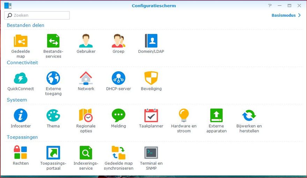
Task: Open the Taakplanner calendar icon
Action: click(x=151, y=115)
